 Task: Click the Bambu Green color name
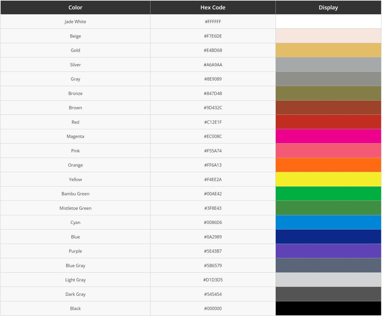[75, 194]
